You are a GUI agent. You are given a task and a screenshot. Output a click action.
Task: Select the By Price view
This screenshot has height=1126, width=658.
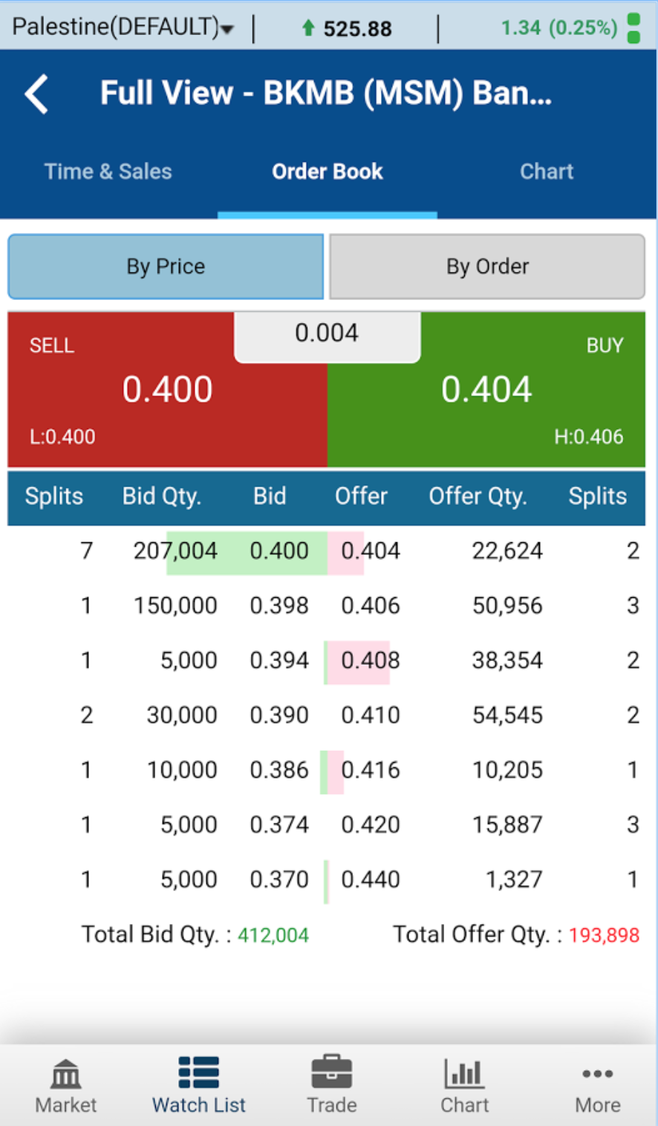pos(166,267)
